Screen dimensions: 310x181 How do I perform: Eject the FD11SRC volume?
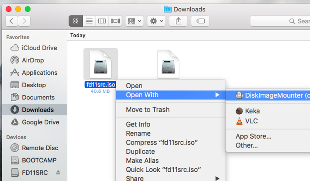click(x=58, y=172)
